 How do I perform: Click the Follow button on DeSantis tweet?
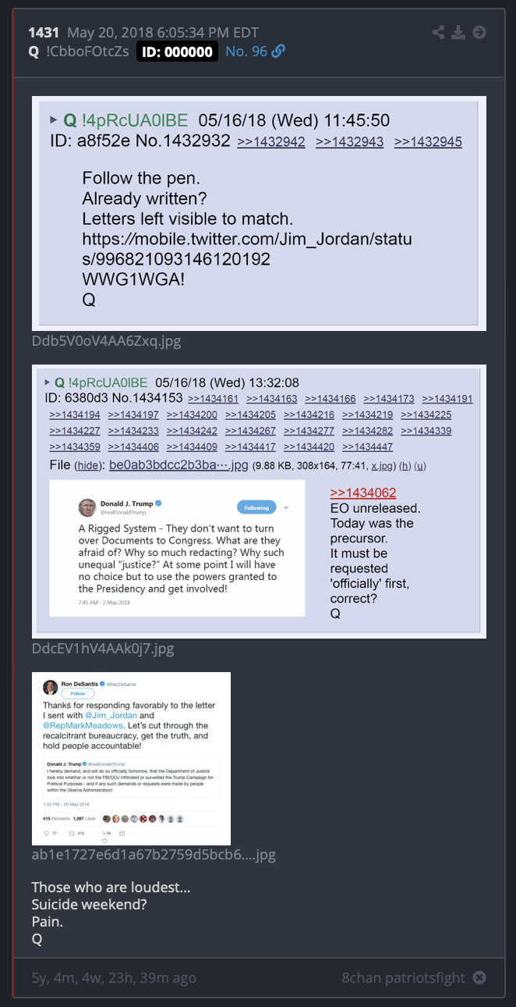tap(78, 693)
